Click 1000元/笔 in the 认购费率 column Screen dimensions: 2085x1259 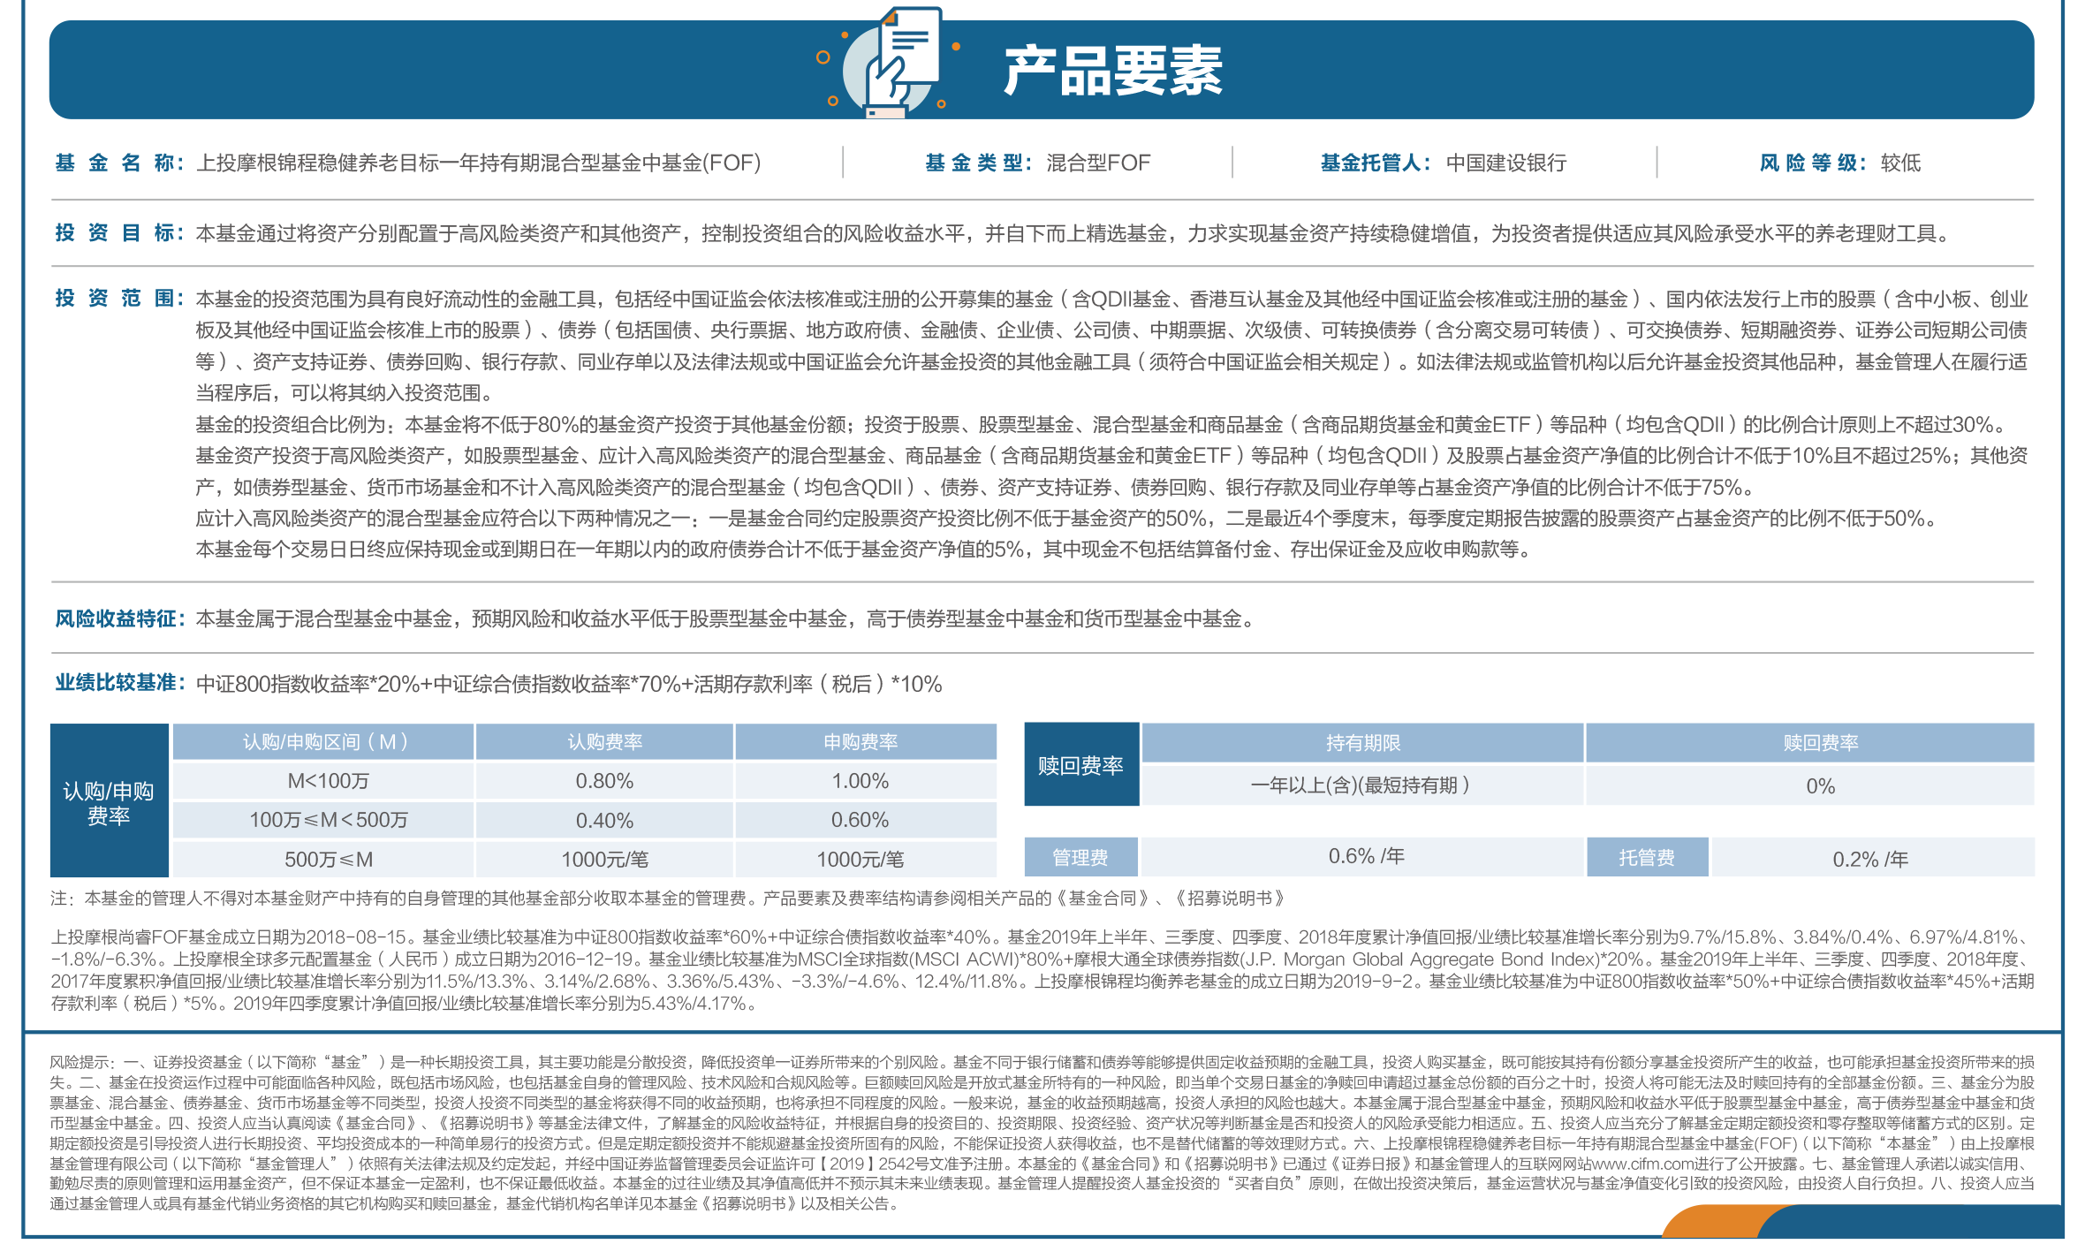point(604,859)
